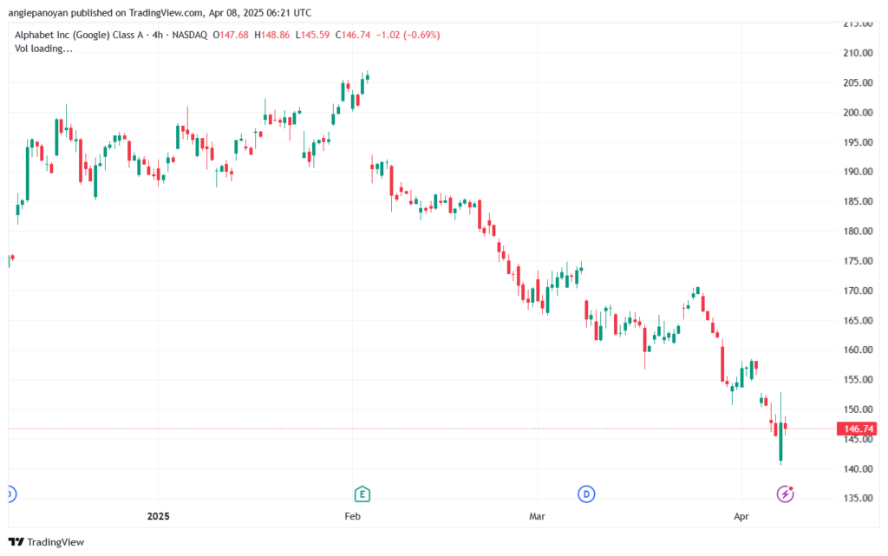This screenshot has height=556, width=888.
Task: Click the 175.00 price axis label
Action: click(x=858, y=260)
